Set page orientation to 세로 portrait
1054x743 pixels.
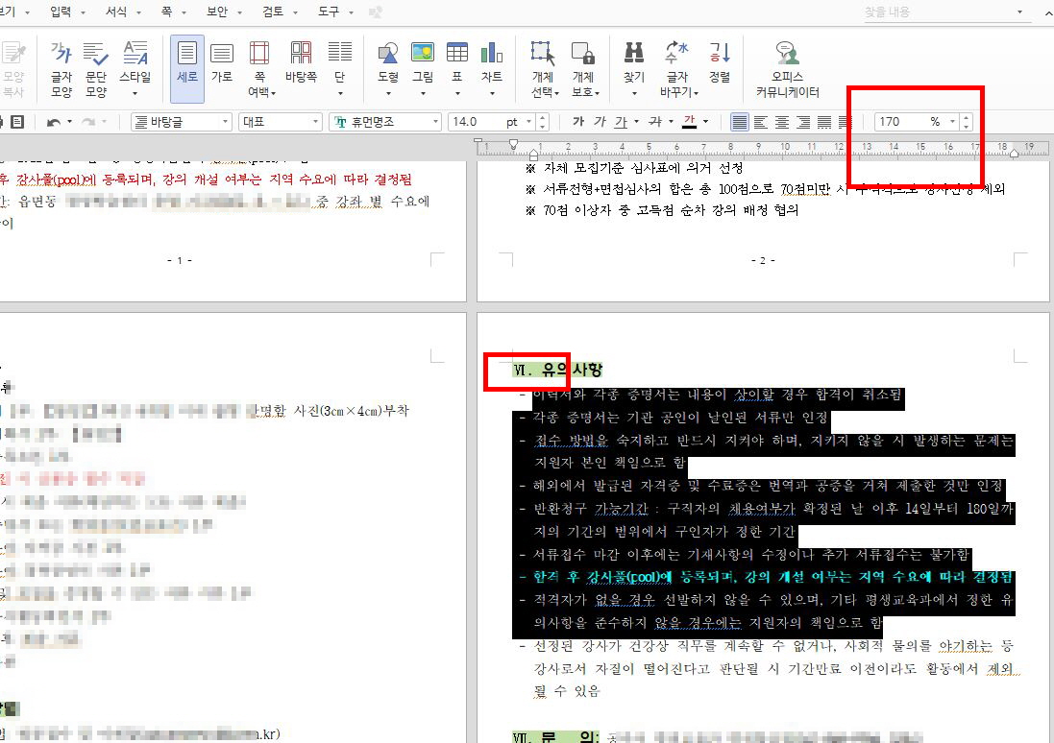tap(186, 68)
